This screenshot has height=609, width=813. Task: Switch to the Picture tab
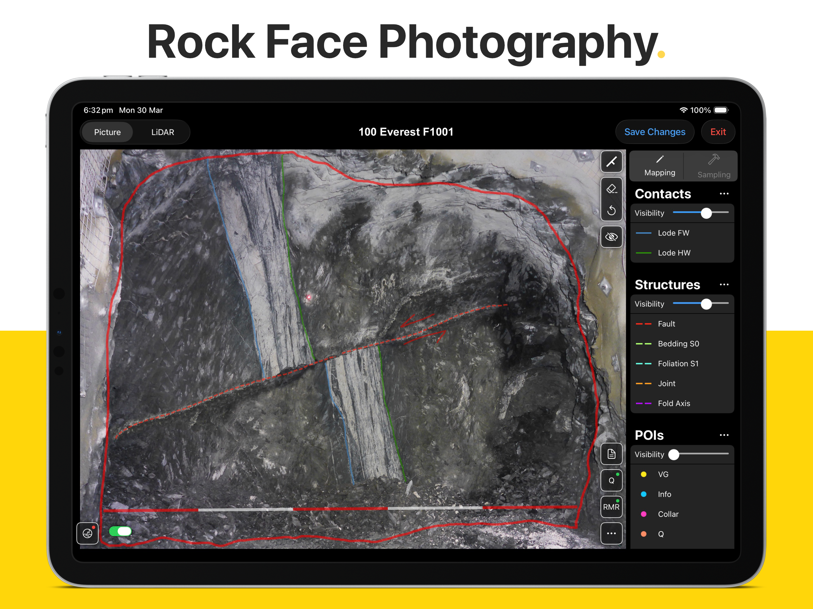pos(107,132)
